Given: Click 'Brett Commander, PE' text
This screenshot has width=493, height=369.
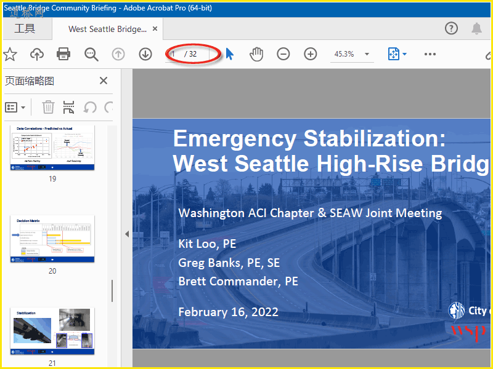Looking at the screenshot, I should pyautogui.click(x=238, y=282).
